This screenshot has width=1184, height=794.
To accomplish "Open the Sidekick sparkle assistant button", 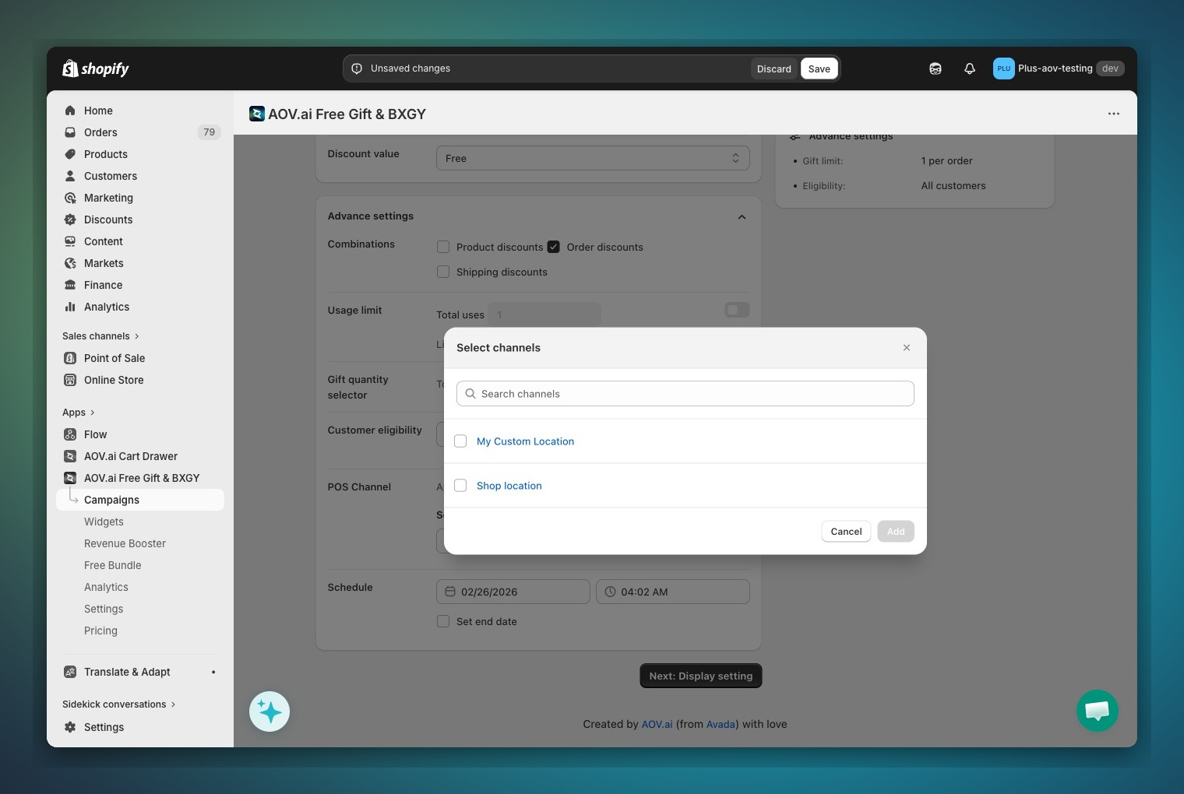I will pos(270,711).
